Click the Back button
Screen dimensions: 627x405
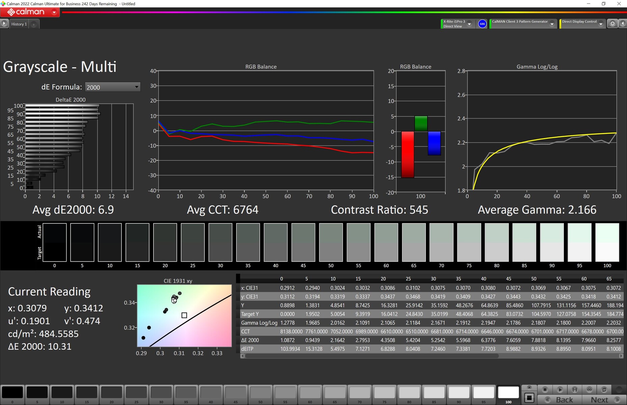[x=560, y=400]
